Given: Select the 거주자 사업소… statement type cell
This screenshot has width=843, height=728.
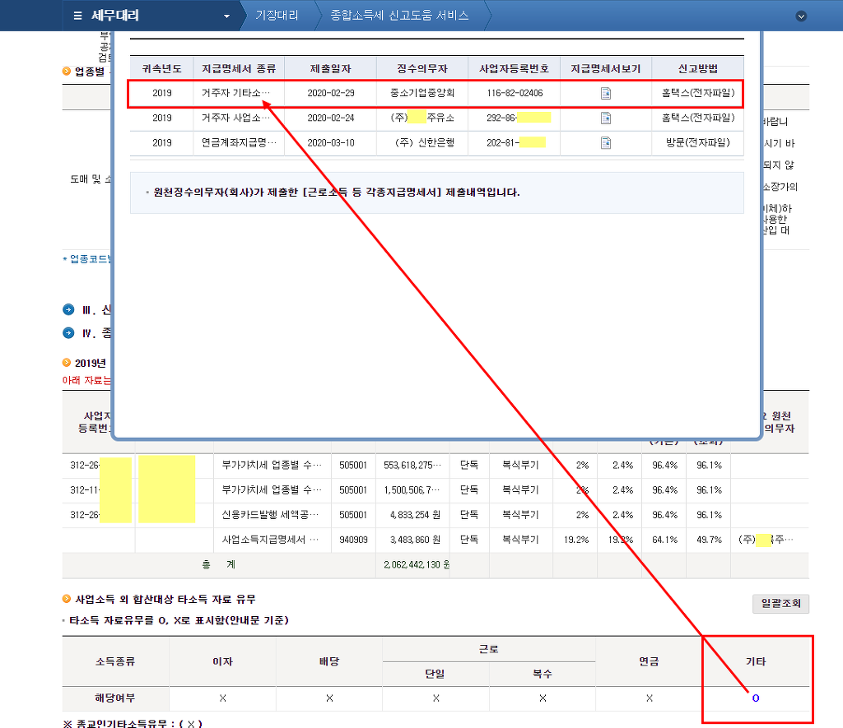Looking at the screenshot, I should click(236, 118).
